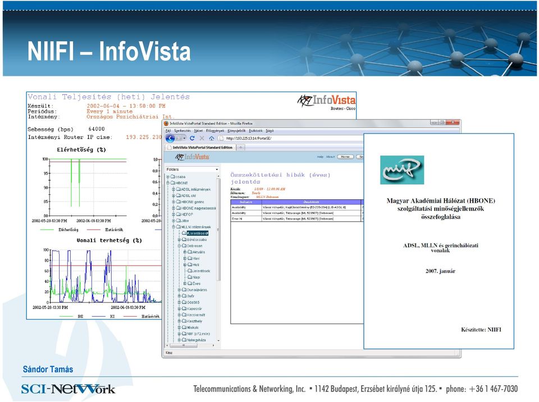539x402 pixels.
Task: Select the NIIF (c72.mlln) folder label
Action: (198, 334)
